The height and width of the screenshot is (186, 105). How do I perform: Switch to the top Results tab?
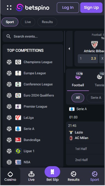pos(47,22)
